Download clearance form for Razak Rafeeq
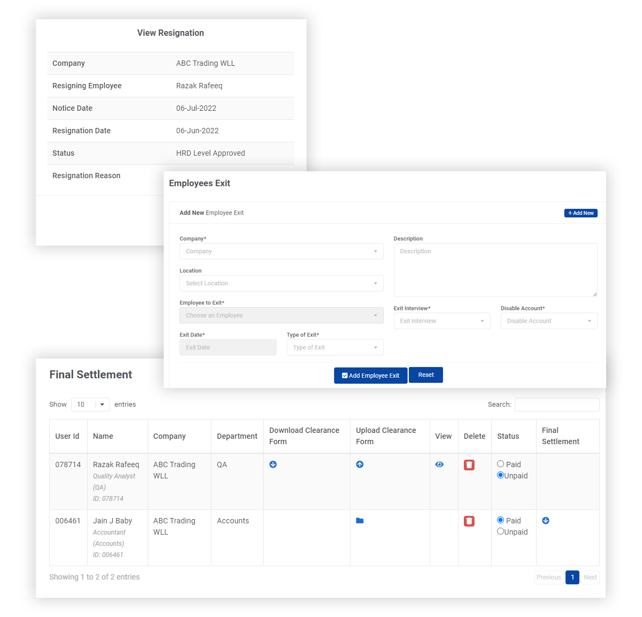 pos(273,464)
